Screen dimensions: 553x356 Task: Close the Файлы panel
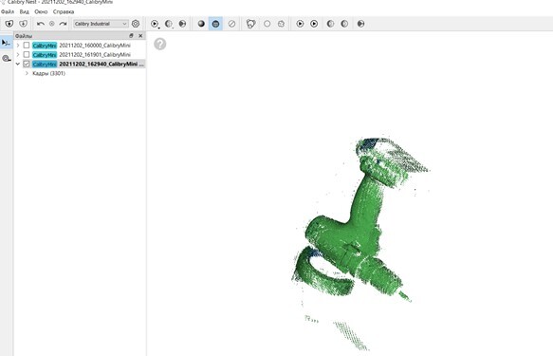140,36
